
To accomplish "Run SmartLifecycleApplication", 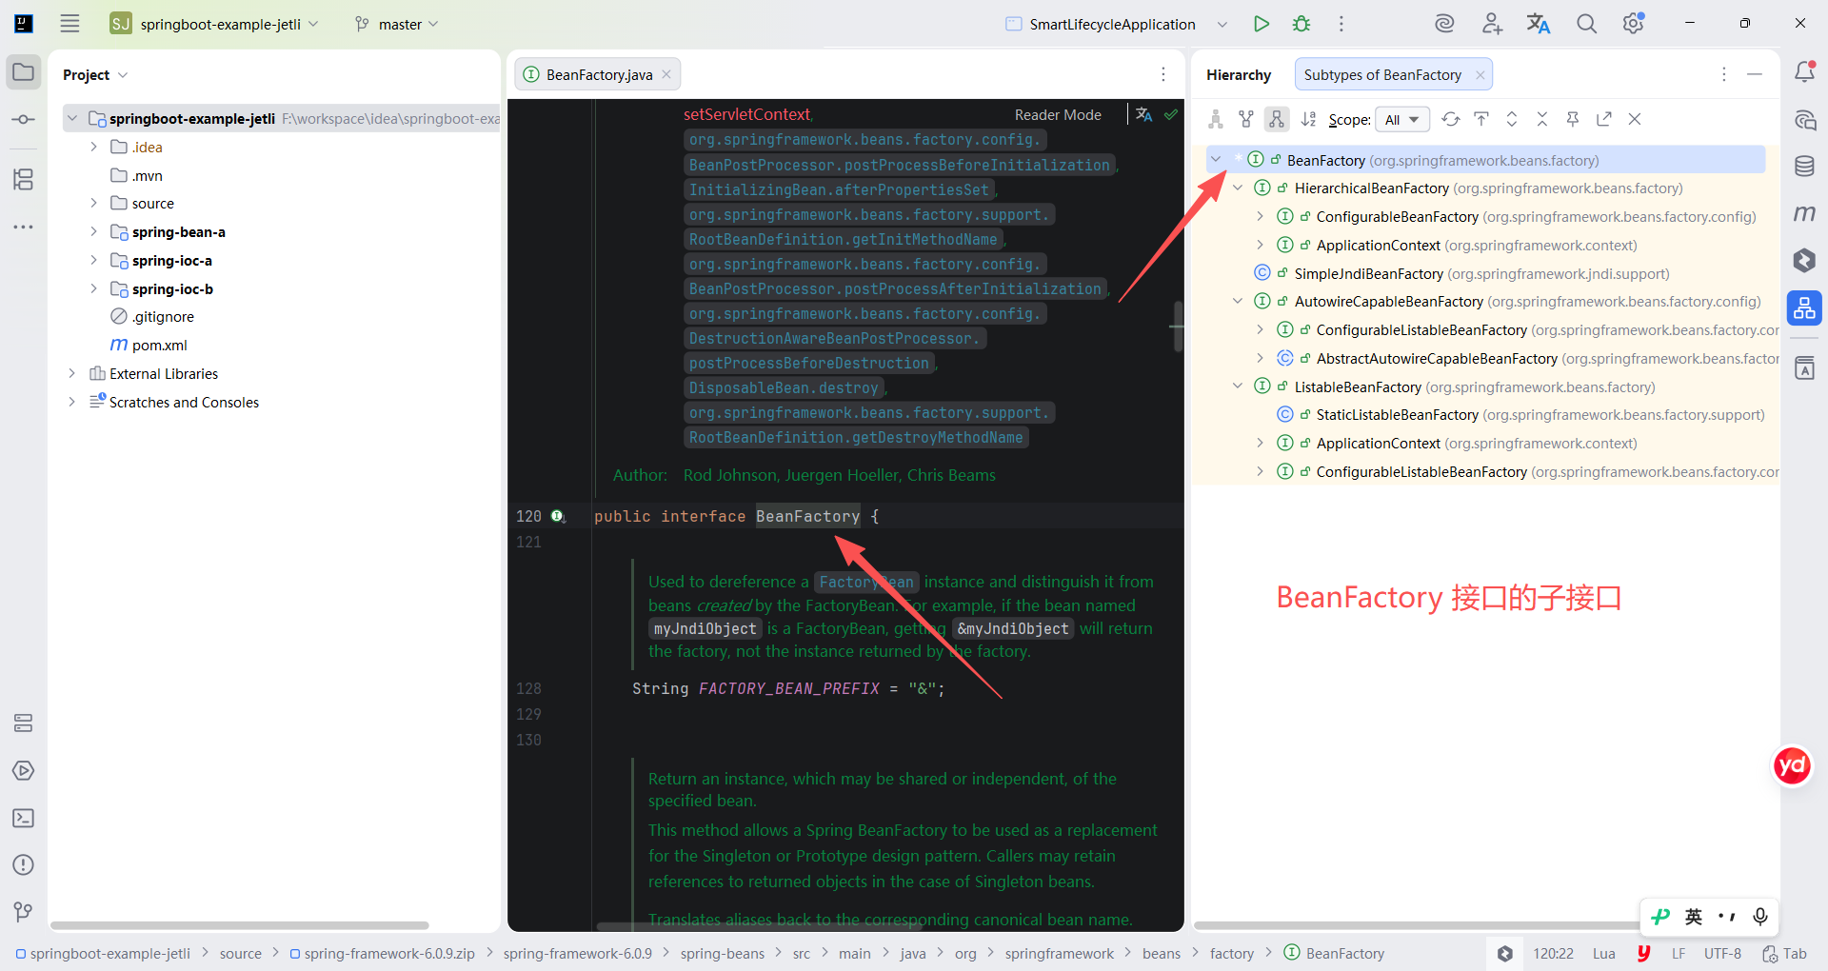I will 1262,24.
